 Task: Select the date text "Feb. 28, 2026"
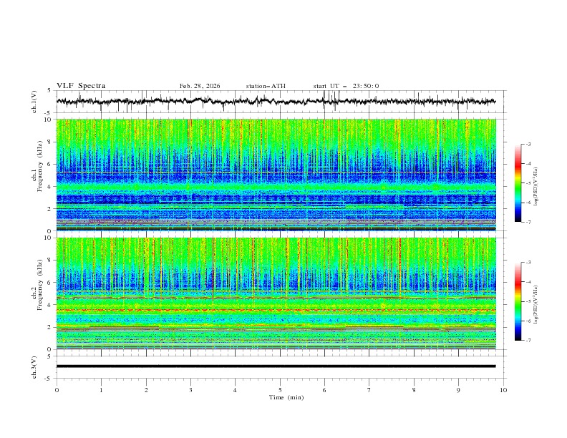click(200, 86)
